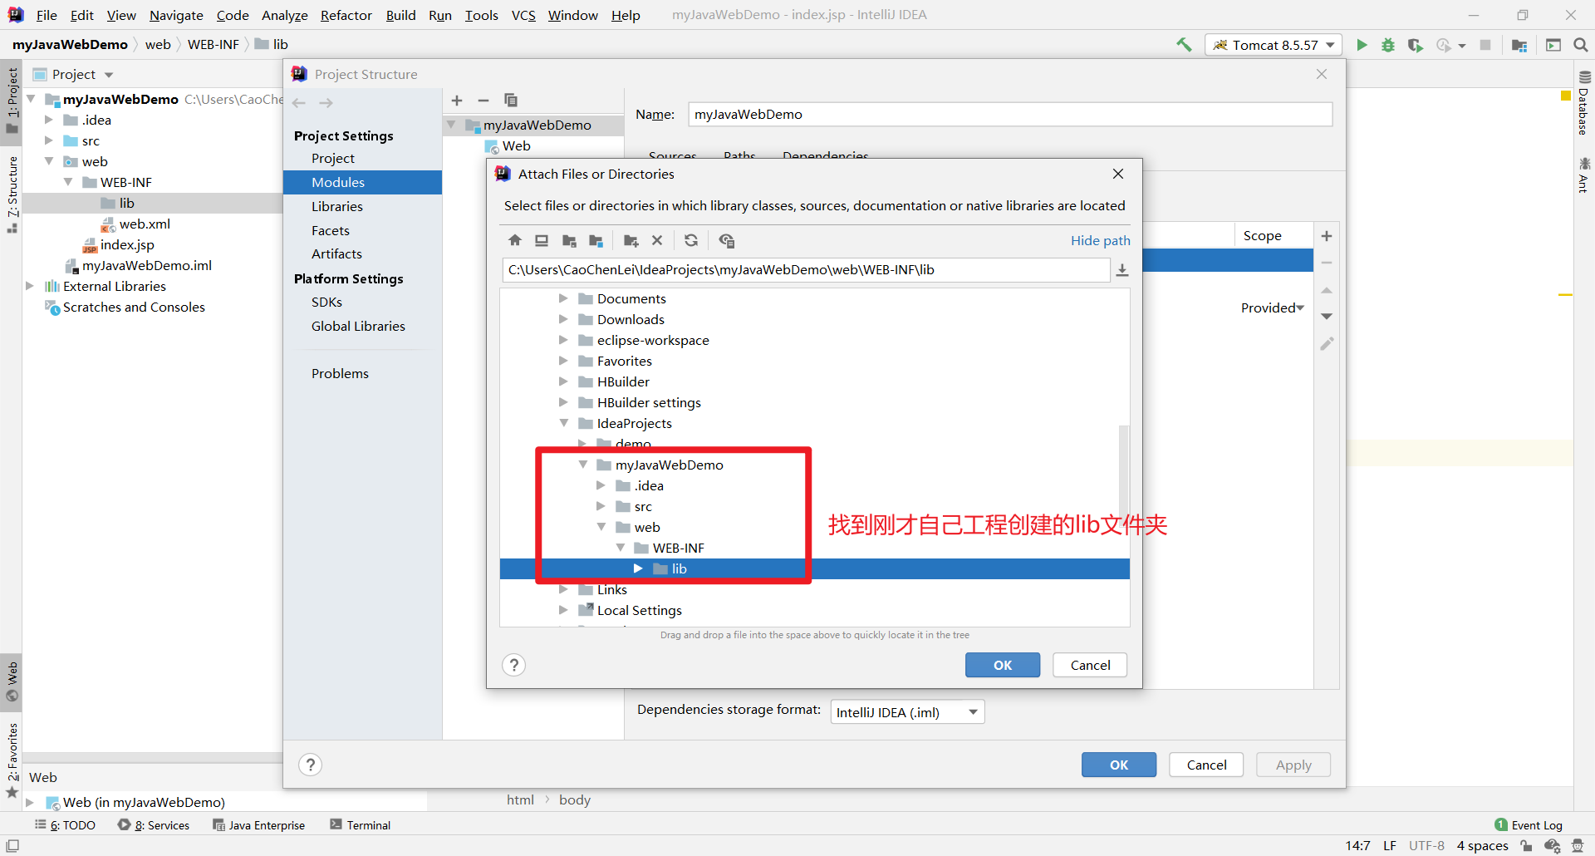Remove the selected module with minus icon

[x=483, y=101]
